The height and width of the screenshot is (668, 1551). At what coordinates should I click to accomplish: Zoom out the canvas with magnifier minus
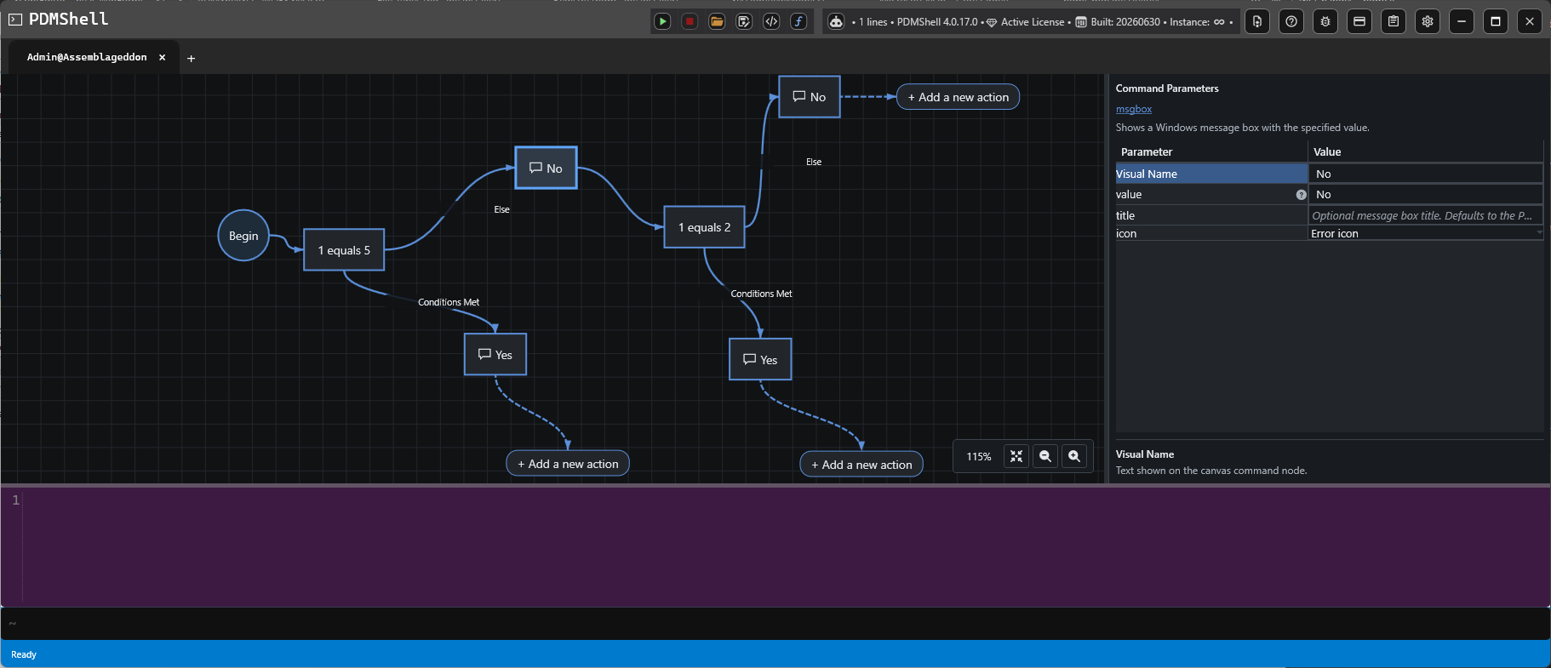pyautogui.click(x=1045, y=456)
